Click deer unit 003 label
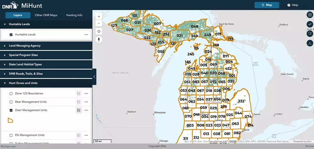This screenshot has height=149, width=314. point(190,126)
